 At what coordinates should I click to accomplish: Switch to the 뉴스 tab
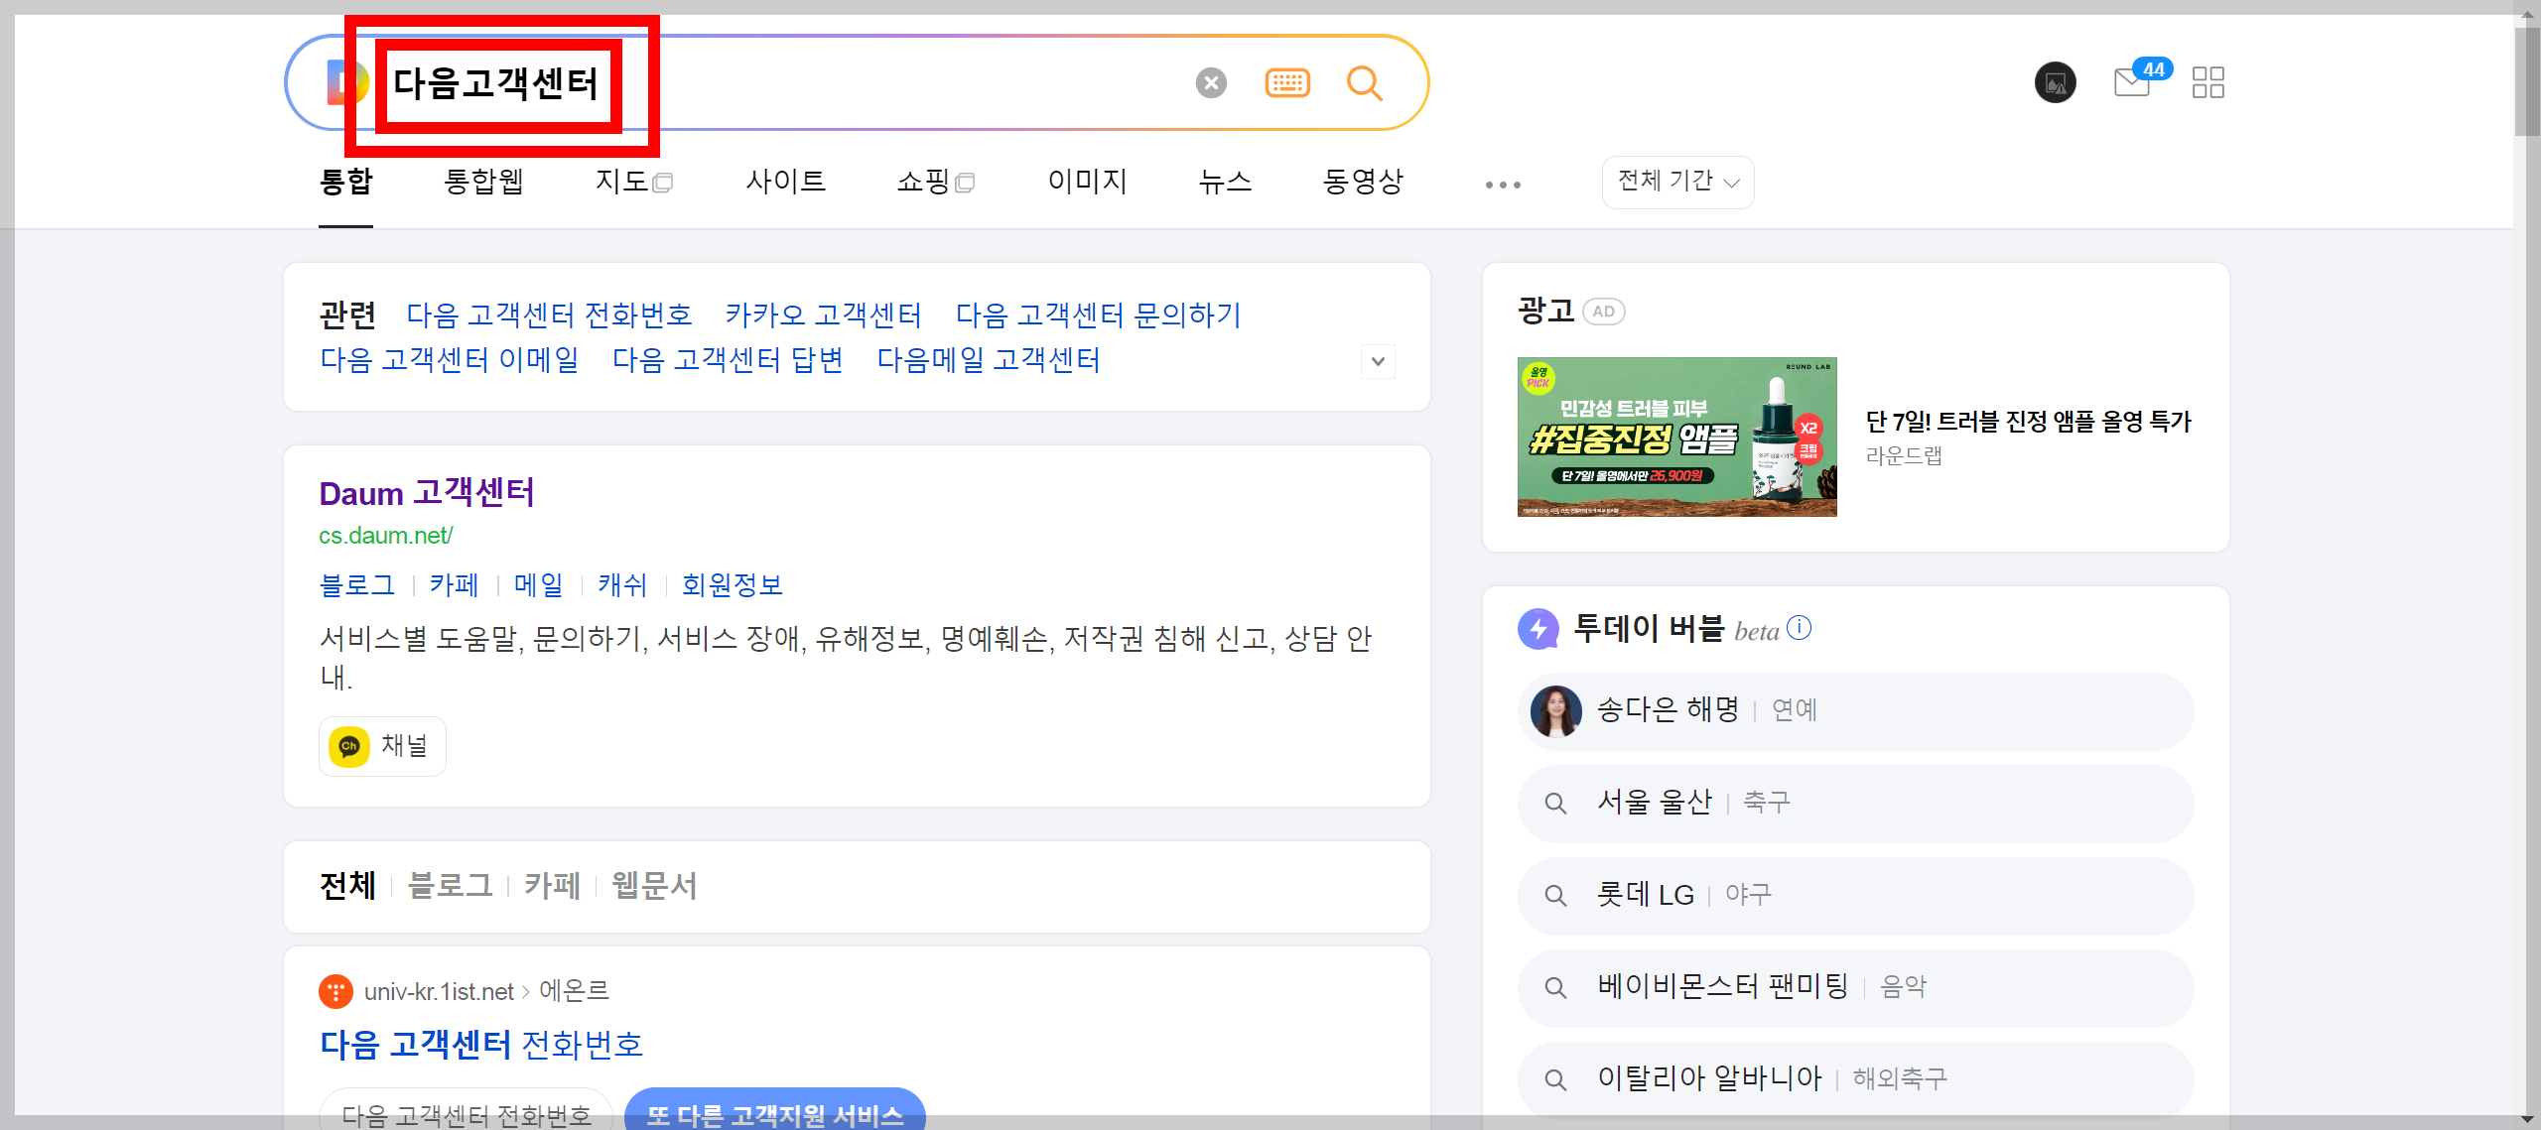coord(1224,182)
